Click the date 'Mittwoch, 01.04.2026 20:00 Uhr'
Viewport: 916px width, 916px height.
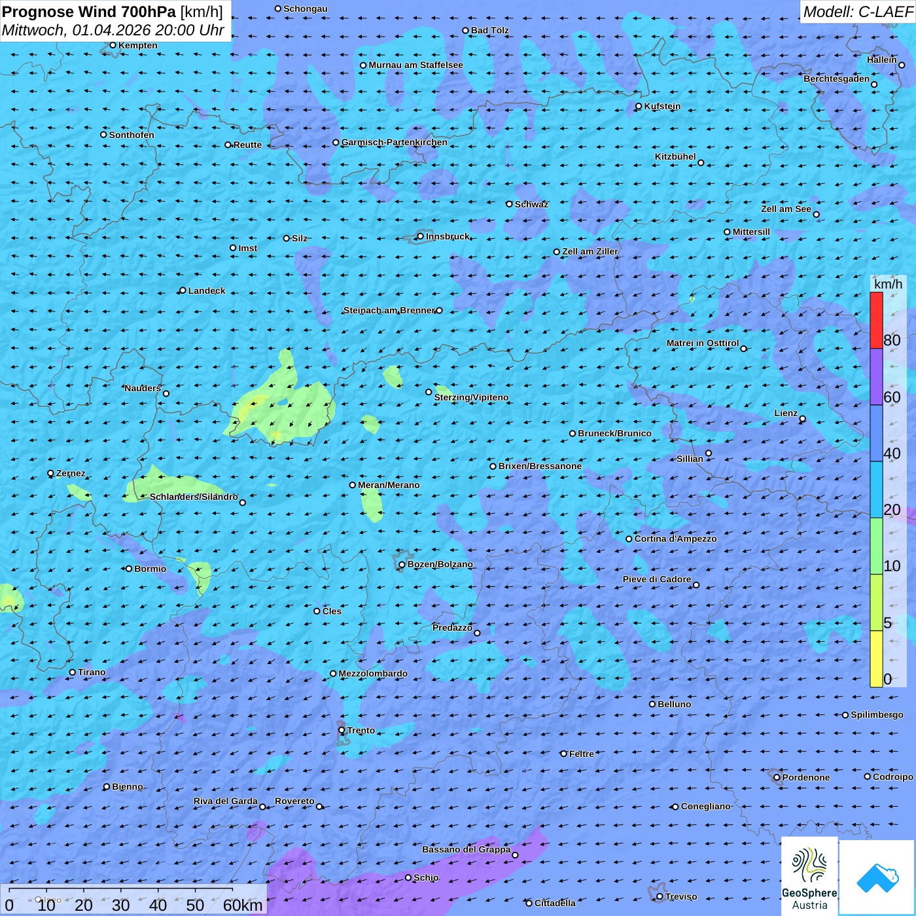pyautogui.click(x=113, y=30)
